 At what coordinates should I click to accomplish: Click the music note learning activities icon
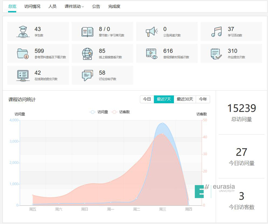pyautogui.click(x=217, y=32)
